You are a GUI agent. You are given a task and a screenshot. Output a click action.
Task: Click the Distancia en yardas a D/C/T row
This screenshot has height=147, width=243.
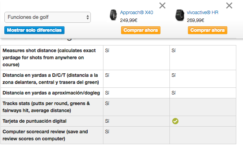coord(118,79)
